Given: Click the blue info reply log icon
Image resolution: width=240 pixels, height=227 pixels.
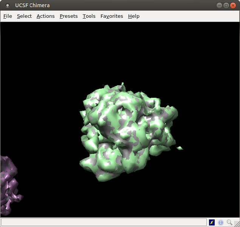Looking at the screenshot, I should pos(221,222).
